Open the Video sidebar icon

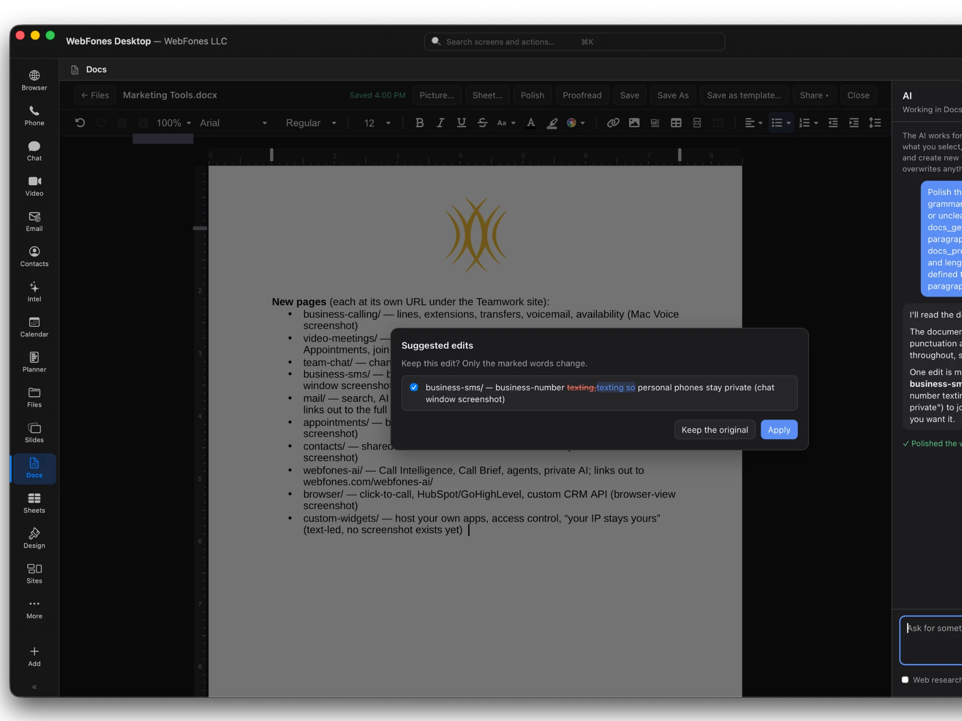pos(34,186)
